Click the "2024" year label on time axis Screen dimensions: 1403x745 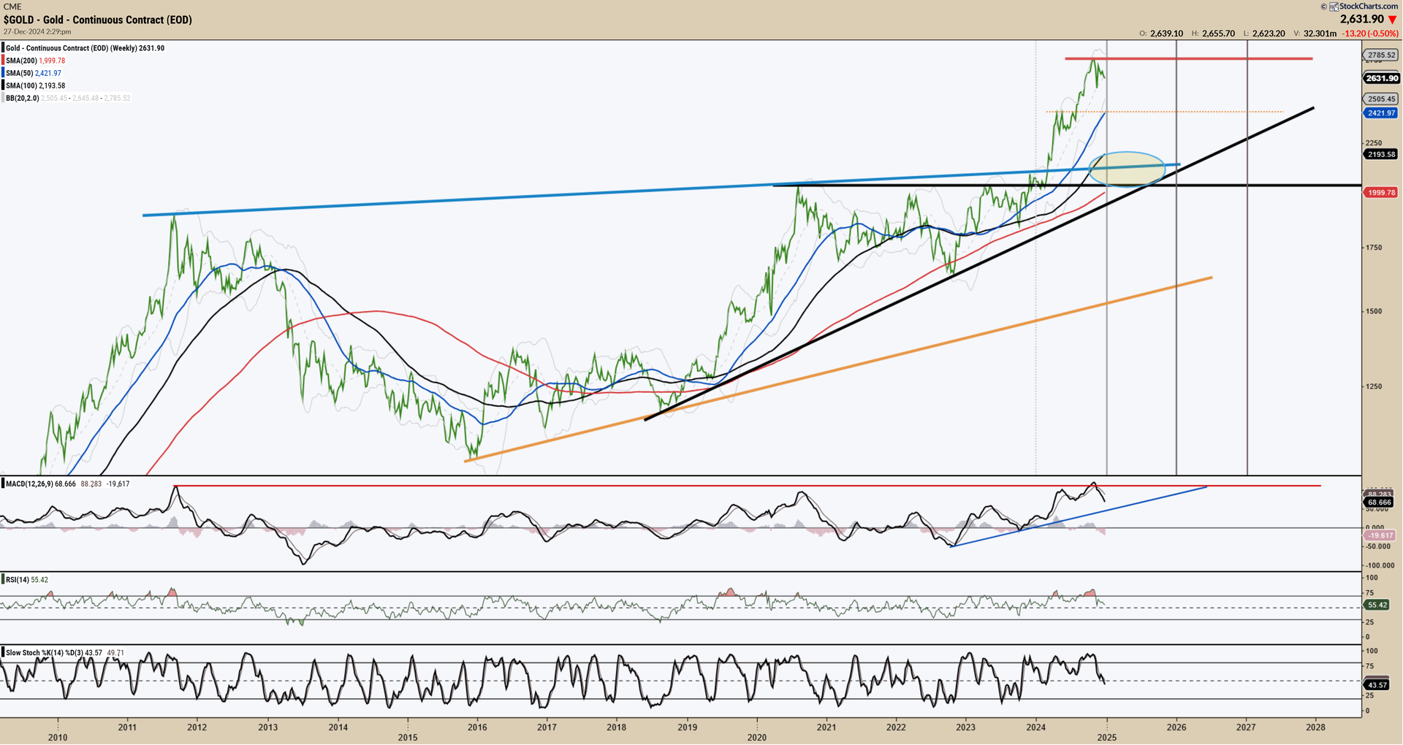click(x=1035, y=727)
